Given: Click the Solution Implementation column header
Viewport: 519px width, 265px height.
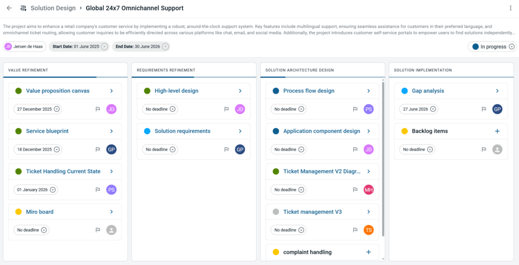Looking at the screenshot, I should click(x=423, y=70).
